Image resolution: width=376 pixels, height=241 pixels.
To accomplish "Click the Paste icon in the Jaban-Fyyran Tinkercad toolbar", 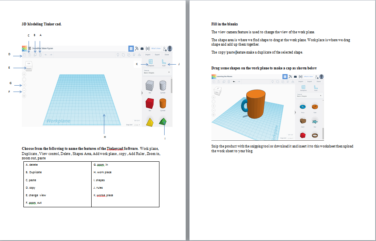I will 29,55.
